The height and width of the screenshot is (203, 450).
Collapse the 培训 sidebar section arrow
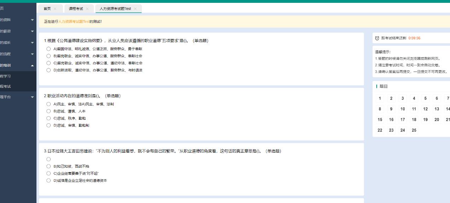click(32, 66)
